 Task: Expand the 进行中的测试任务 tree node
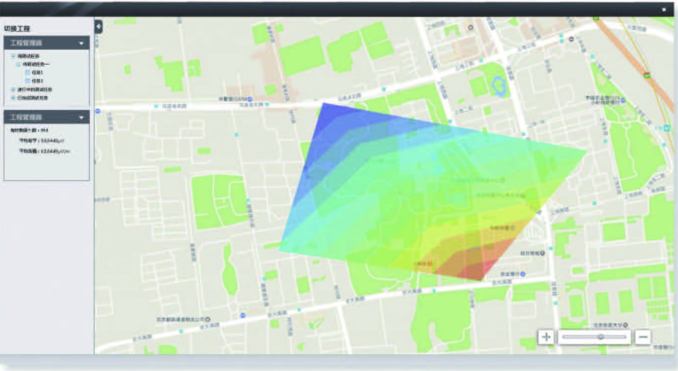12,89
